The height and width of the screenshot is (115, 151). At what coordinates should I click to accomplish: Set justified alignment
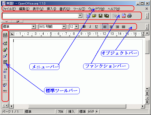(124, 27)
